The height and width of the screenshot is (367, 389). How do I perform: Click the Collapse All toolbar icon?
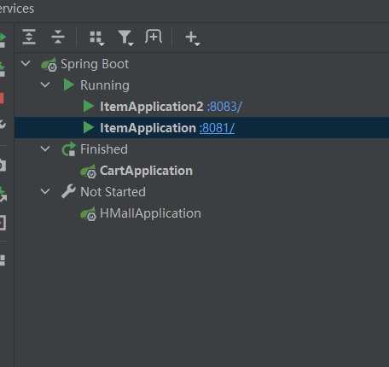(x=58, y=37)
